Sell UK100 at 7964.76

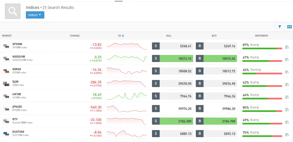(172, 96)
